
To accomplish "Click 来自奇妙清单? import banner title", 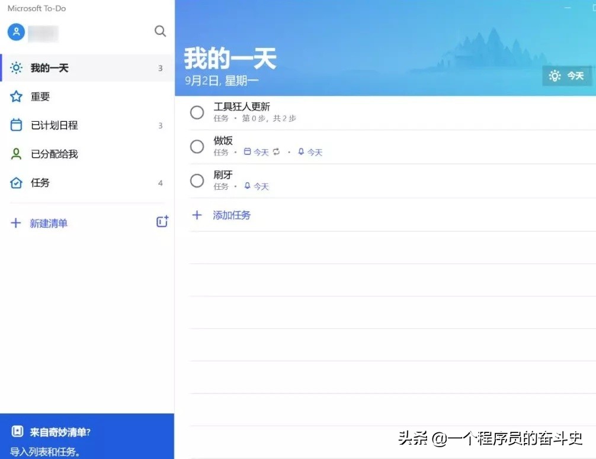I will (x=60, y=432).
